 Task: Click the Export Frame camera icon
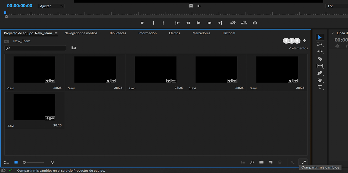tap(255, 23)
